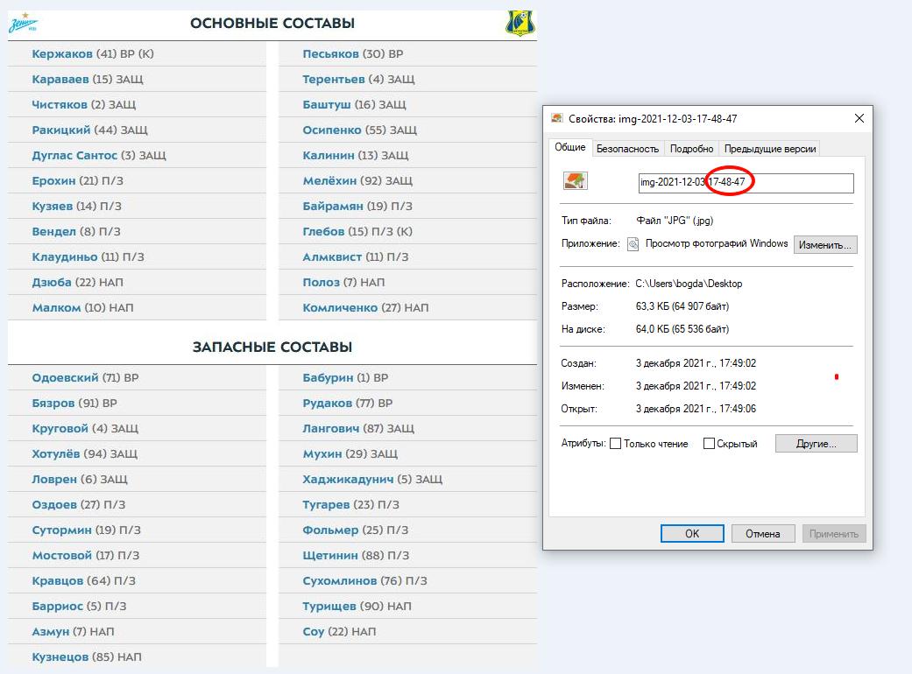Open player link Дзюба

[x=52, y=283]
